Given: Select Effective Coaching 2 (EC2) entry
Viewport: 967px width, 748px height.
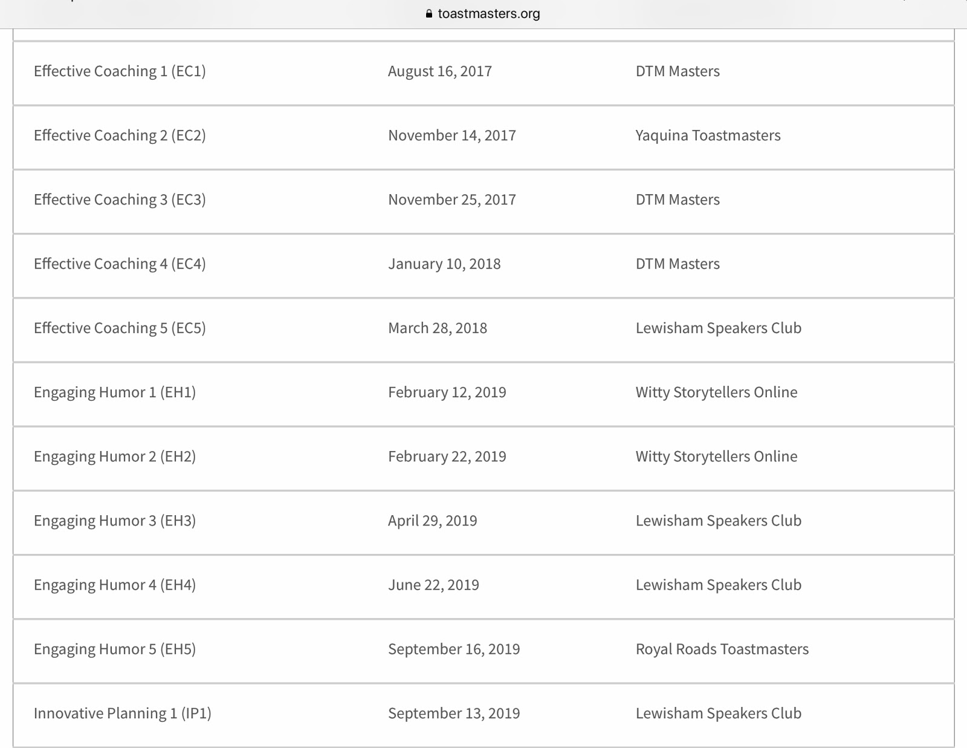Looking at the screenshot, I should pyautogui.click(x=120, y=135).
